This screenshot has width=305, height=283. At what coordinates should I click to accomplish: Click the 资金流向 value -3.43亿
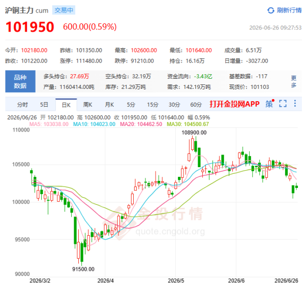203,76
